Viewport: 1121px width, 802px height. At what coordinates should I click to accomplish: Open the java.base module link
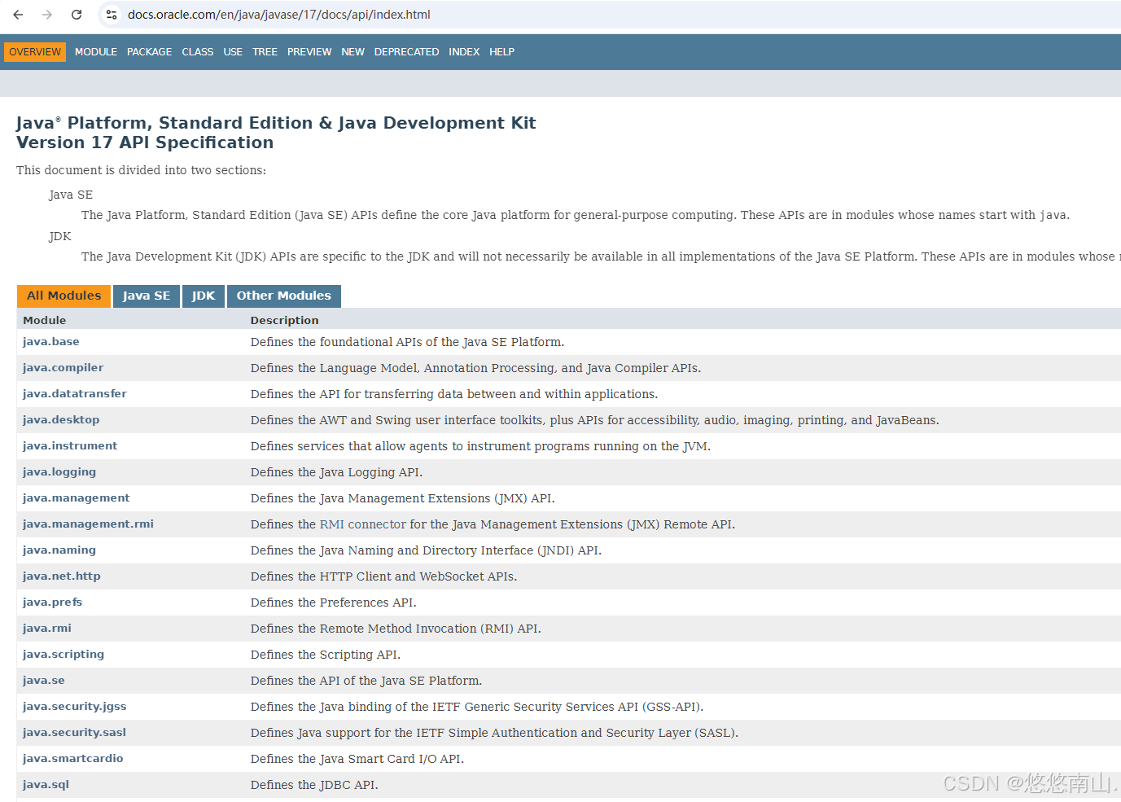50,341
